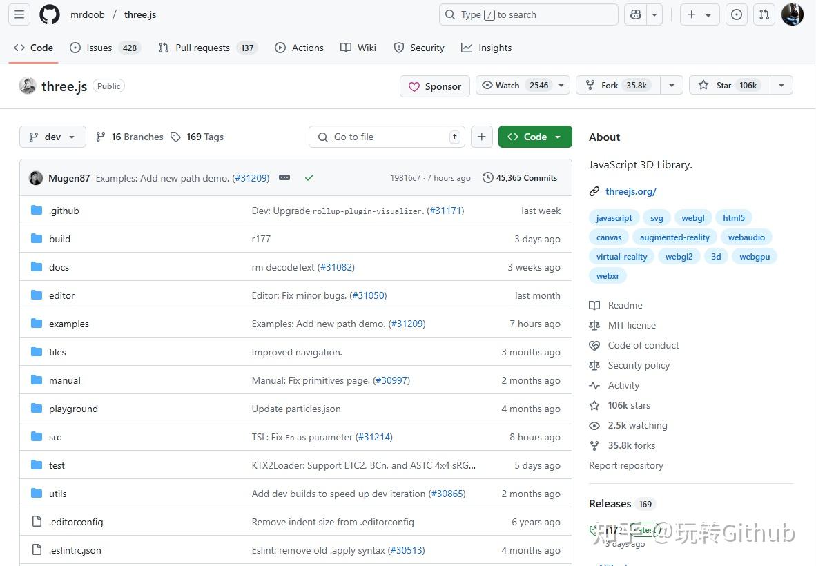Select the webgl topic tag
816x566 pixels.
pos(692,218)
